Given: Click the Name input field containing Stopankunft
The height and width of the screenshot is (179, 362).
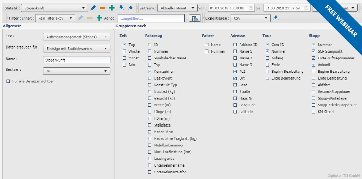Looking at the screenshot, I should [x=76, y=60].
